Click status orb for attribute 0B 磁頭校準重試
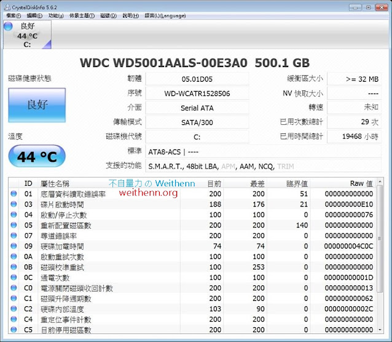The image size is (392, 342). 14,267
